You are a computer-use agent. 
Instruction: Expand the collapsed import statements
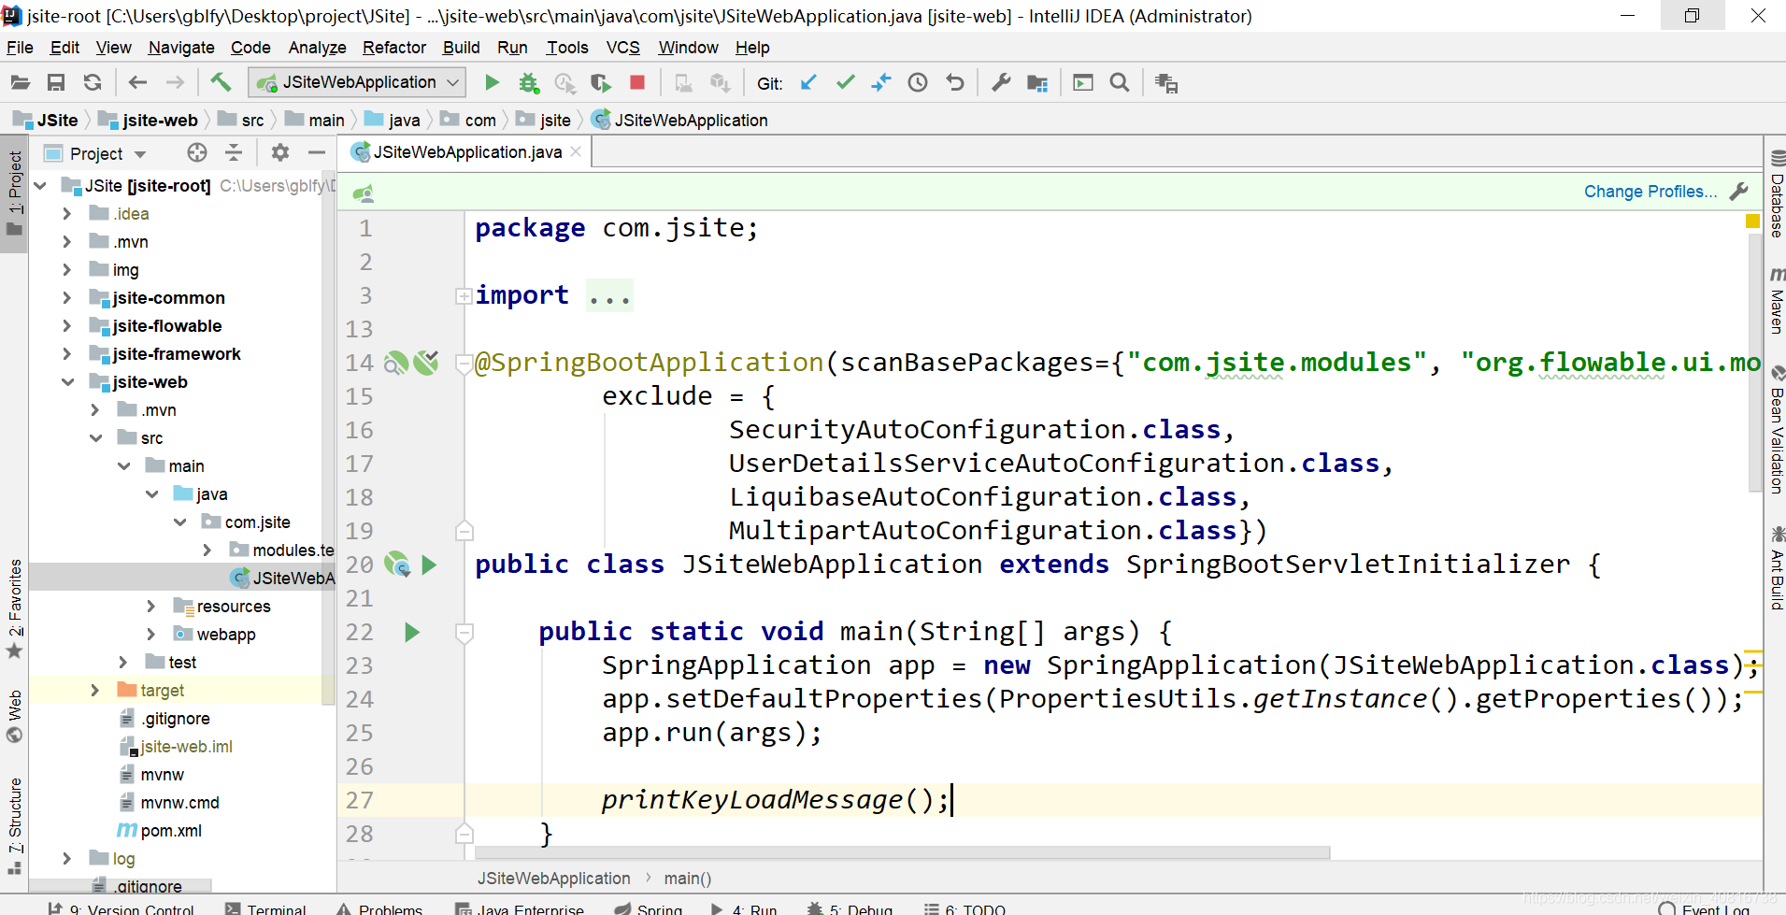[x=463, y=296]
